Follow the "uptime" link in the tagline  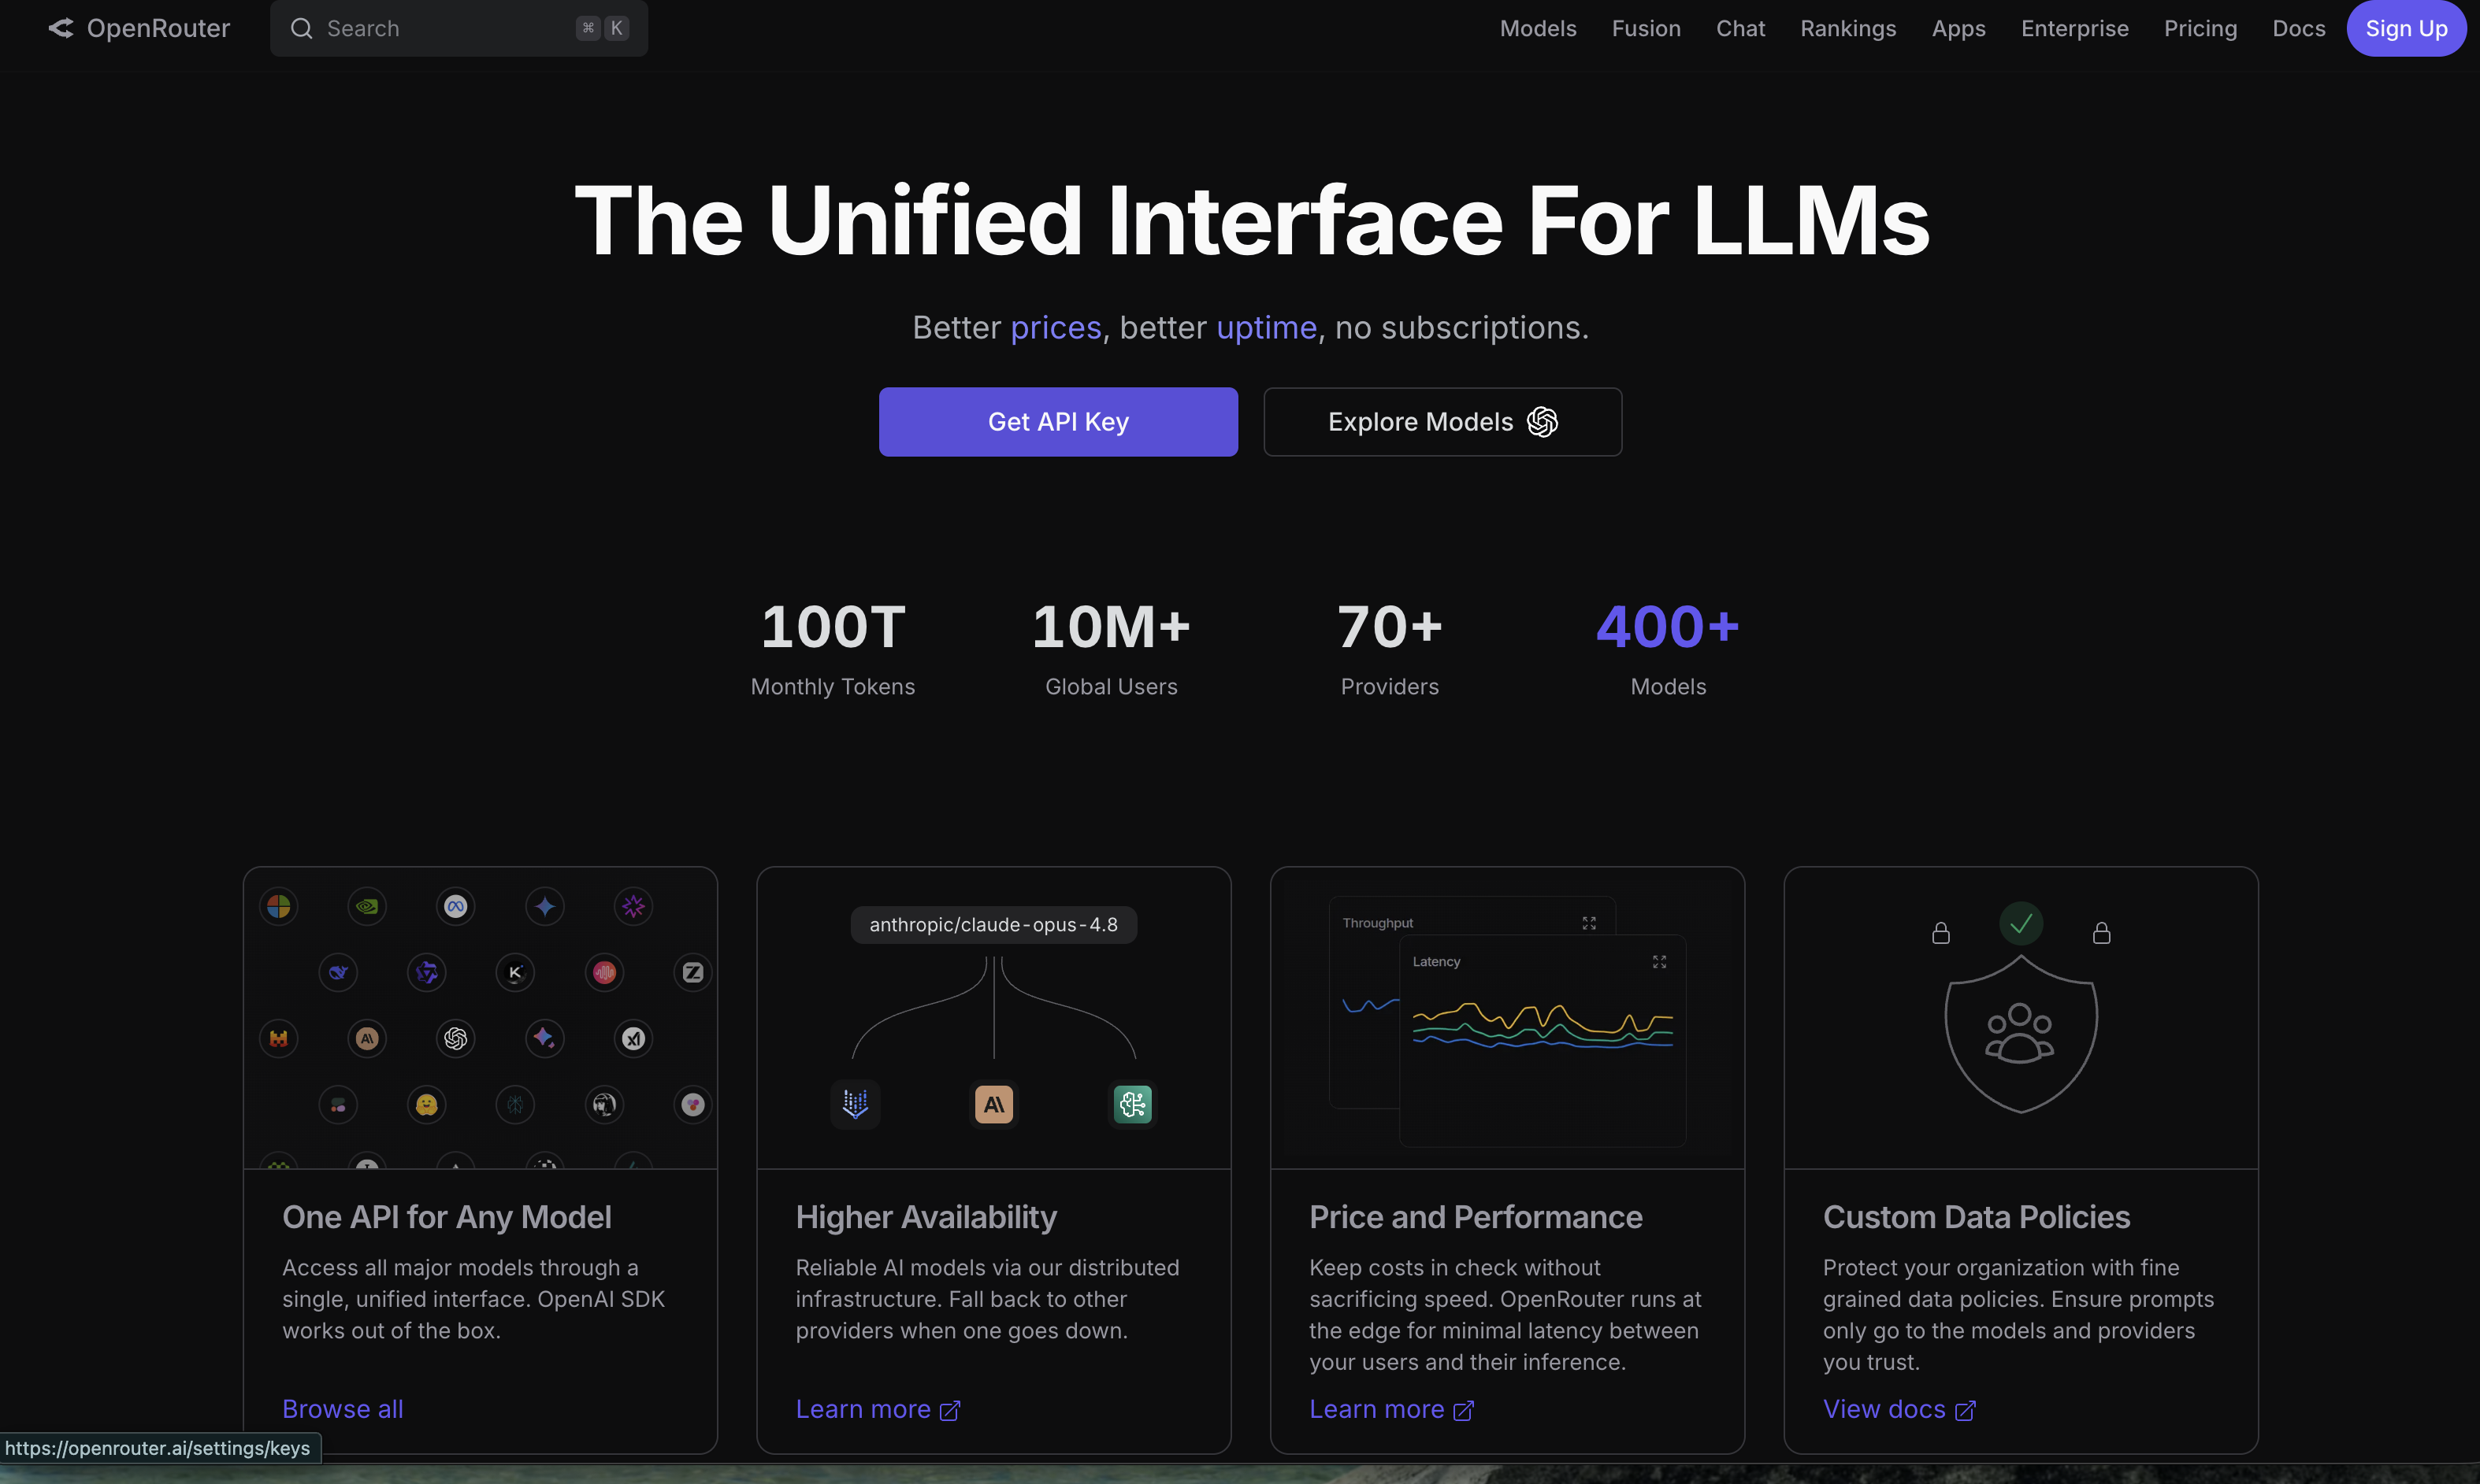[1267, 327]
